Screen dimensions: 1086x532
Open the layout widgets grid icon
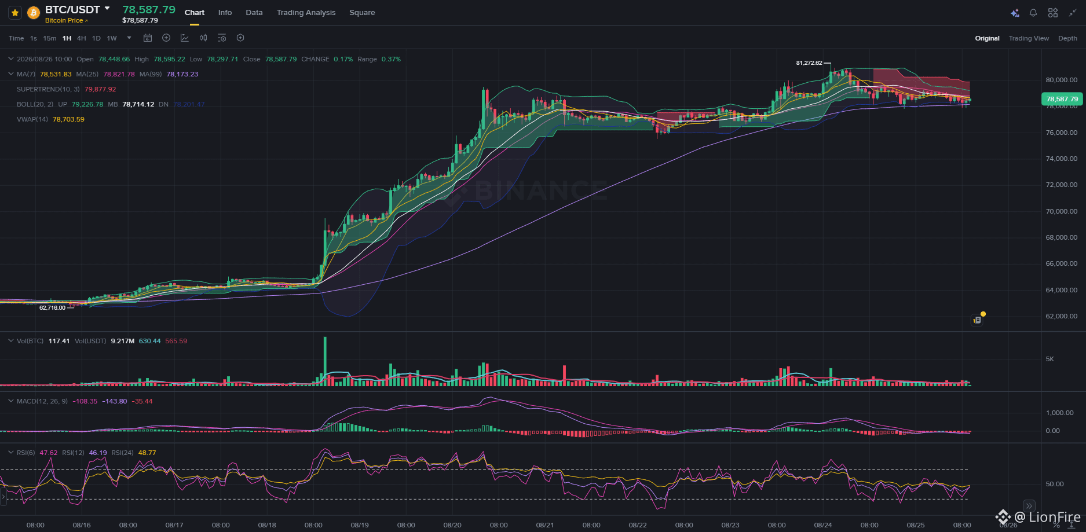click(1053, 13)
